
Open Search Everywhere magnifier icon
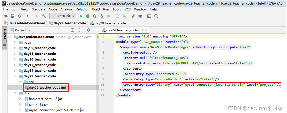[x=156, y=16]
